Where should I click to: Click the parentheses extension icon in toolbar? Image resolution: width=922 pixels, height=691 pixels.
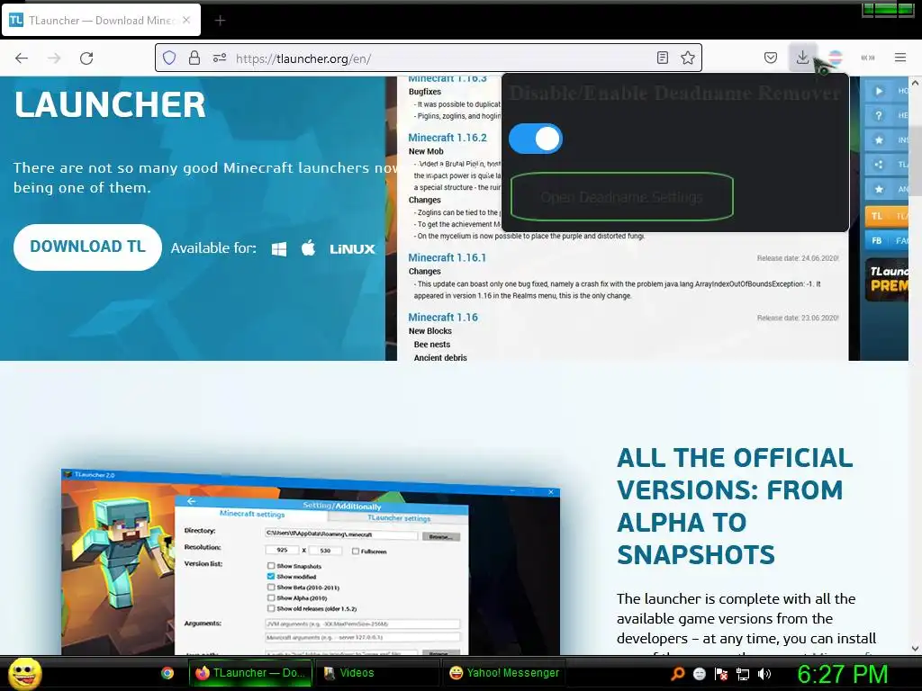pos(868,58)
